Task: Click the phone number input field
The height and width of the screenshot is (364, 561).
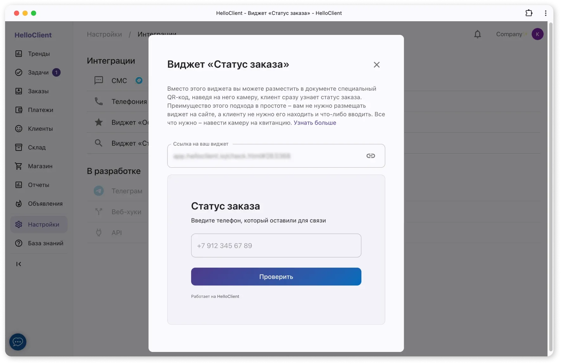Action: point(276,245)
